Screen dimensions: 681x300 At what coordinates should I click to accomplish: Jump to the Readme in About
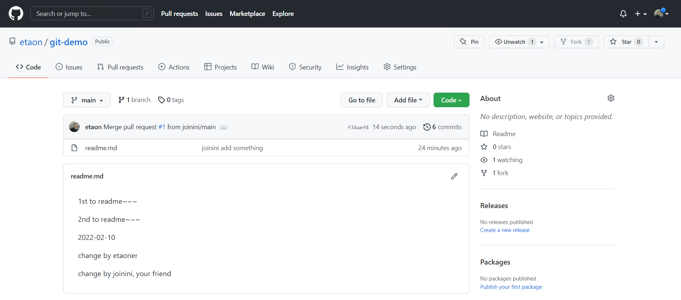(498, 134)
